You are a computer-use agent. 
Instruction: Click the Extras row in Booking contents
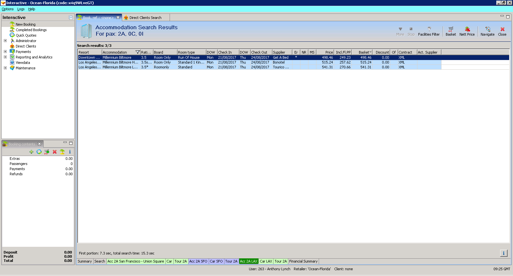(38, 159)
